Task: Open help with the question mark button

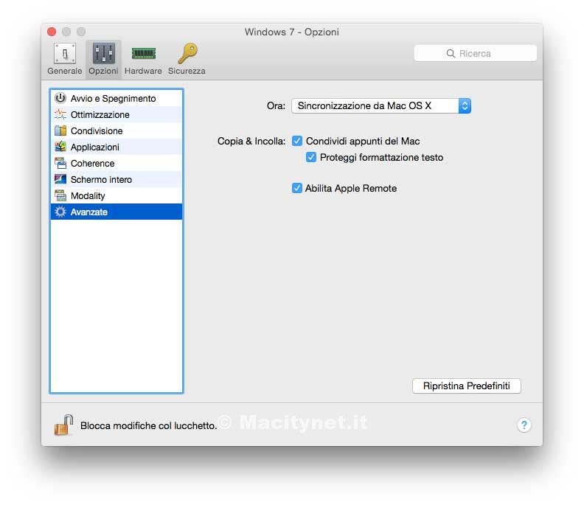Action: click(524, 425)
